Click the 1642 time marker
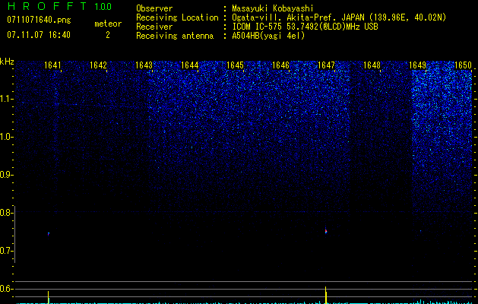Viewport: 478px width, 304px height. pos(98,65)
